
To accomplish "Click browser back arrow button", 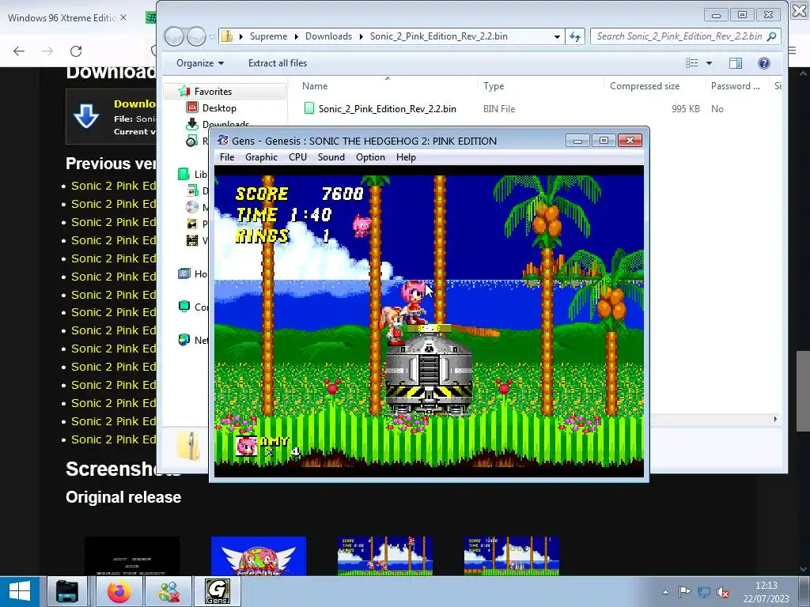I will (x=19, y=51).
